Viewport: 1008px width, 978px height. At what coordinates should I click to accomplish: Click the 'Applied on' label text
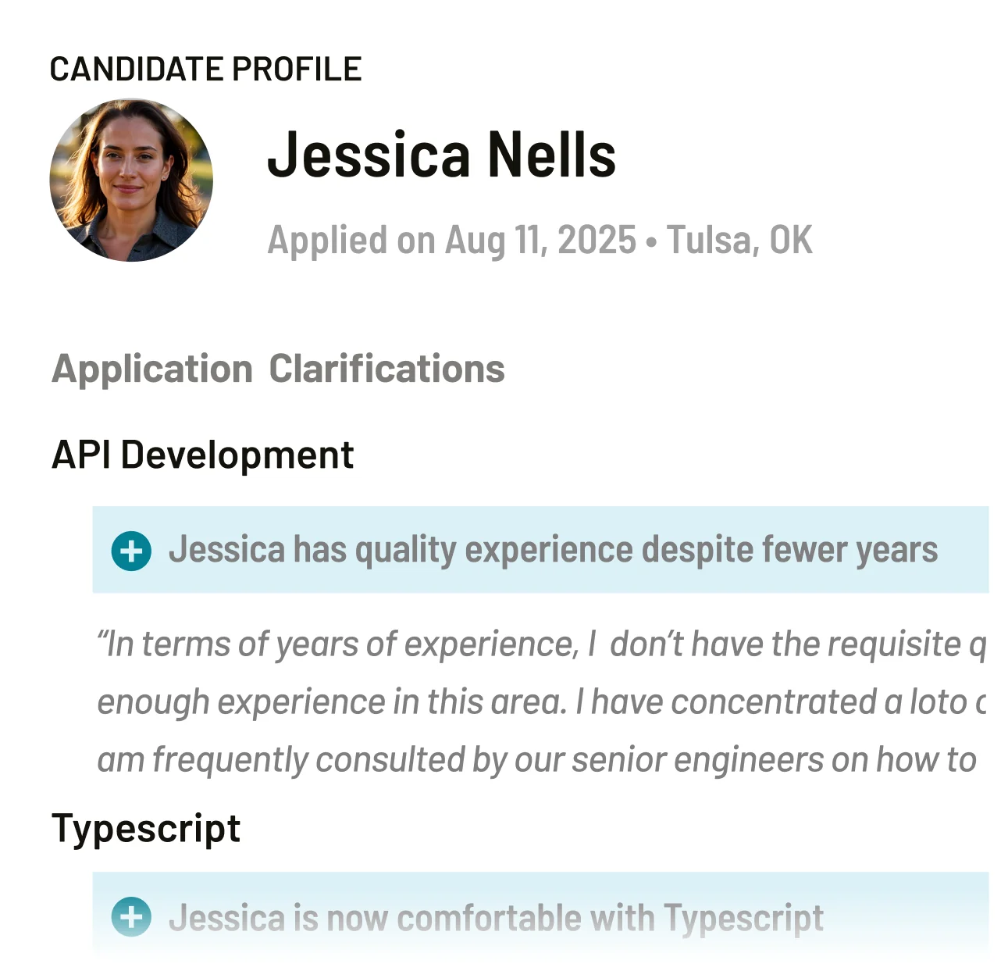tap(350, 240)
